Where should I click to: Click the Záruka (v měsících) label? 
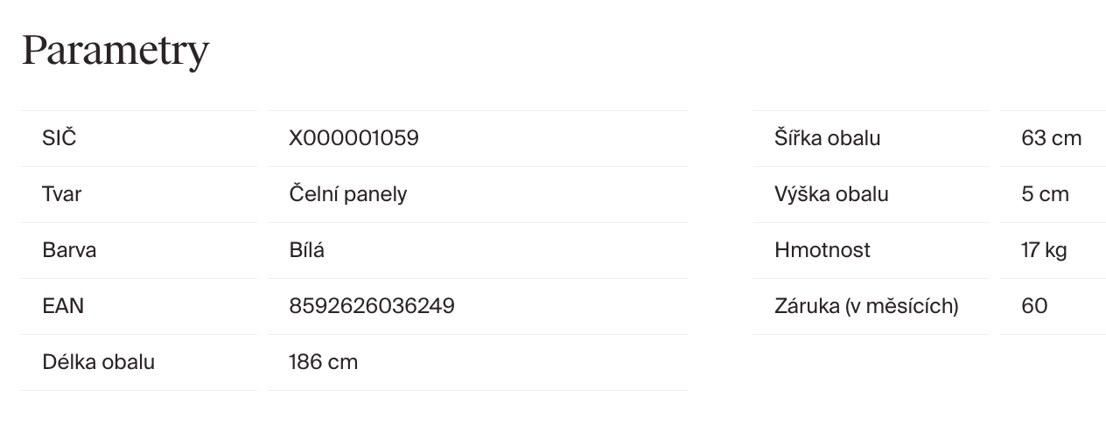pos(866,306)
